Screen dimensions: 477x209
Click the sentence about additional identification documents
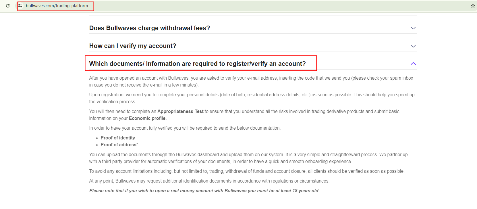[x=209, y=181]
